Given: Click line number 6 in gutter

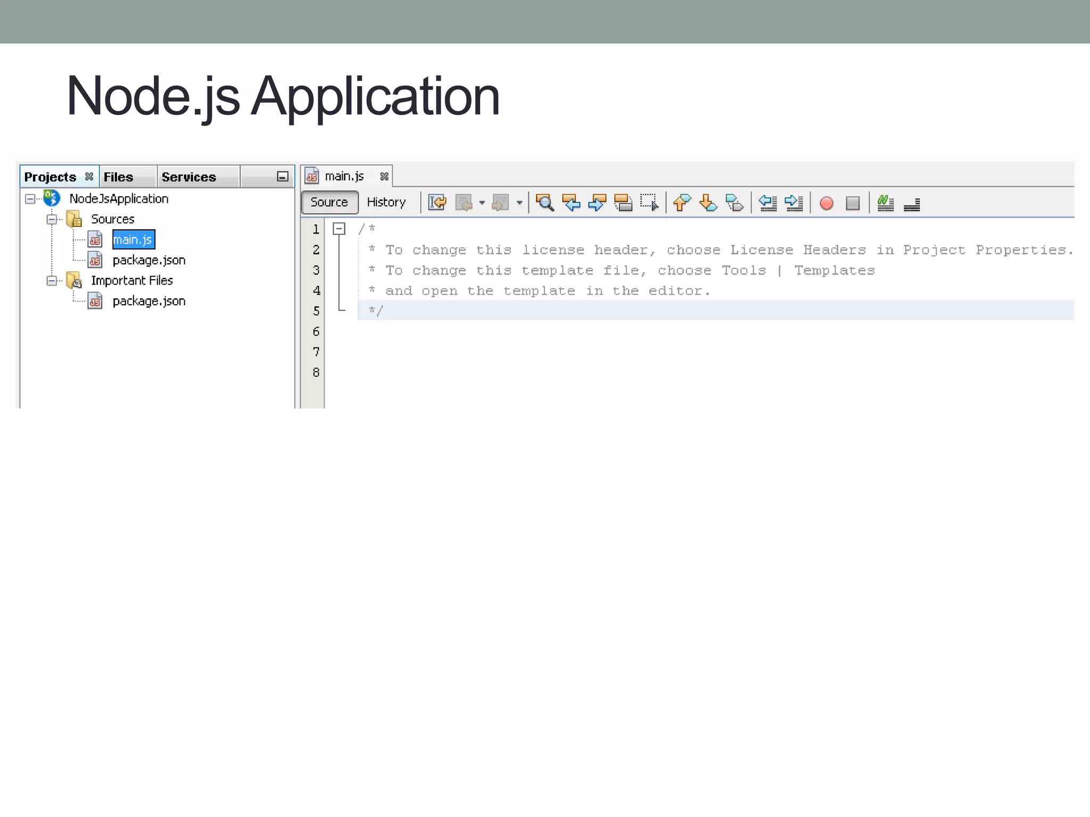Looking at the screenshot, I should click(x=316, y=331).
